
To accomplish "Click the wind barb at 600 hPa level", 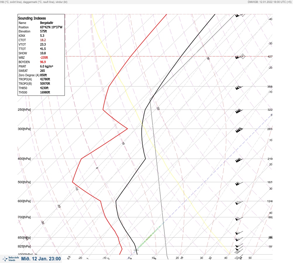I will [x=239, y=203].
